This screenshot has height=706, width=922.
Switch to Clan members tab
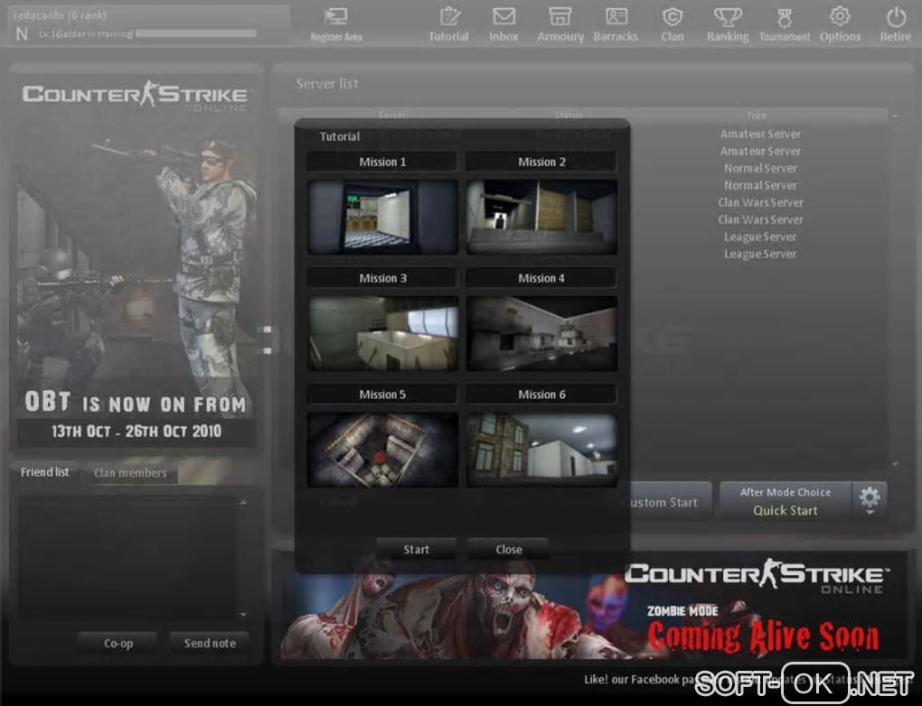(x=130, y=473)
